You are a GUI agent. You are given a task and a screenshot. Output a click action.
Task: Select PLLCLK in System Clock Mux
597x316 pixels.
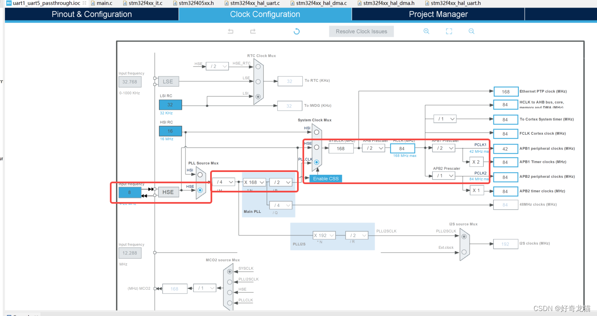pyautogui.click(x=316, y=162)
